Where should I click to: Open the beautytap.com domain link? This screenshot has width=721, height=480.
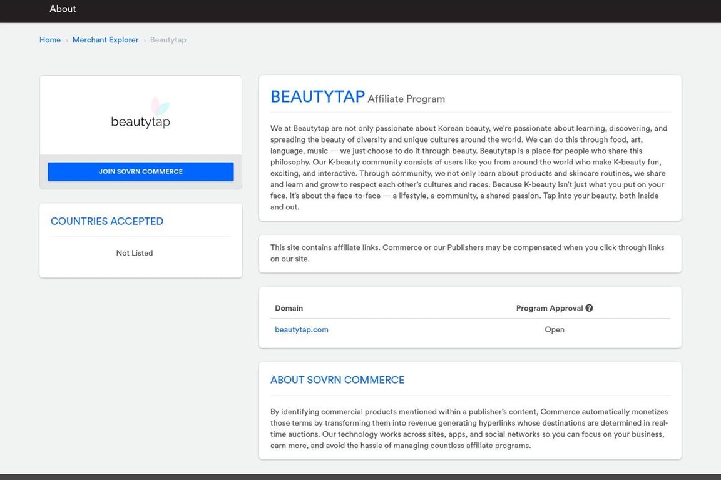pyautogui.click(x=302, y=330)
